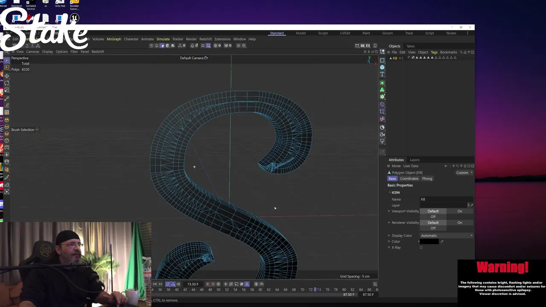This screenshot has width=546, height=307.
Task: Set Viewport Visibility to On
Action: tap(459, 211)
